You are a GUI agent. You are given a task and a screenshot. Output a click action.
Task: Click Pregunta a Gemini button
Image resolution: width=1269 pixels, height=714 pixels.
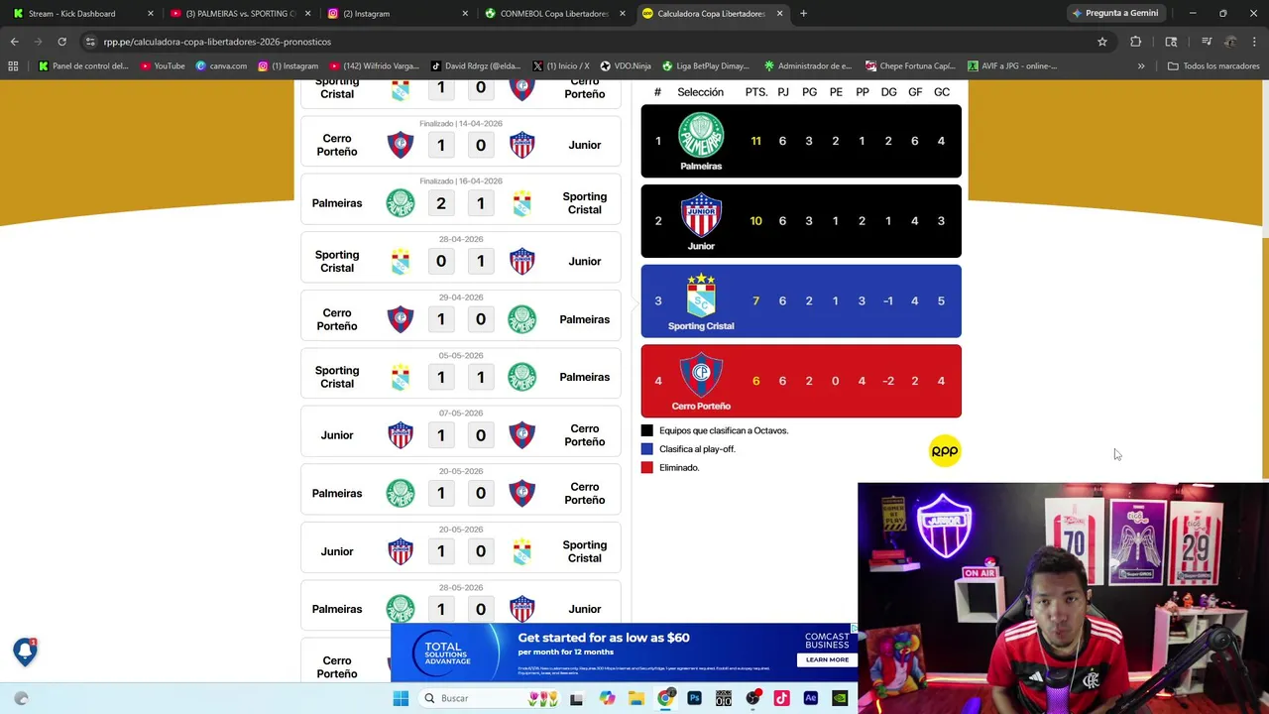[x=1114, y=13]
